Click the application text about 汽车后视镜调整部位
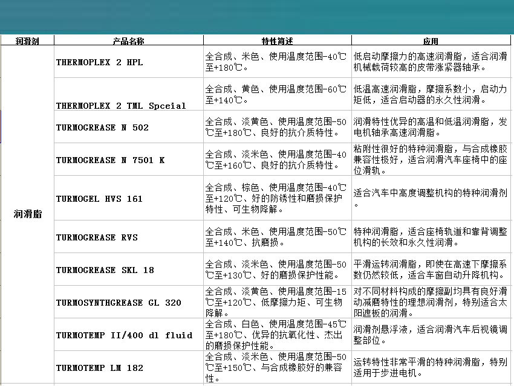Viewport: 514px width, 386px height. tap(431, 335)
